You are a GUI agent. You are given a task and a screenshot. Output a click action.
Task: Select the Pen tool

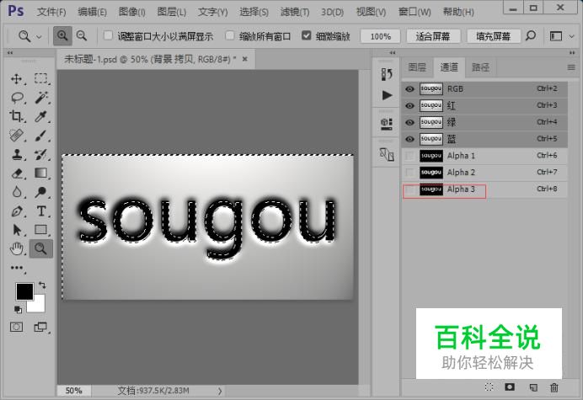(x=16, y=211)
